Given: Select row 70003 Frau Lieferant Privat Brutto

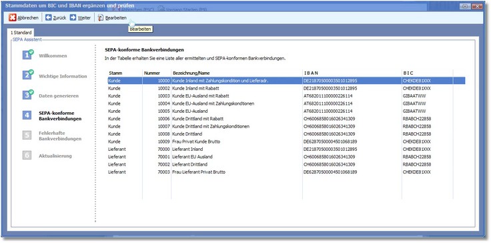Looking at the screenshot, I should [x=286, y=172].
